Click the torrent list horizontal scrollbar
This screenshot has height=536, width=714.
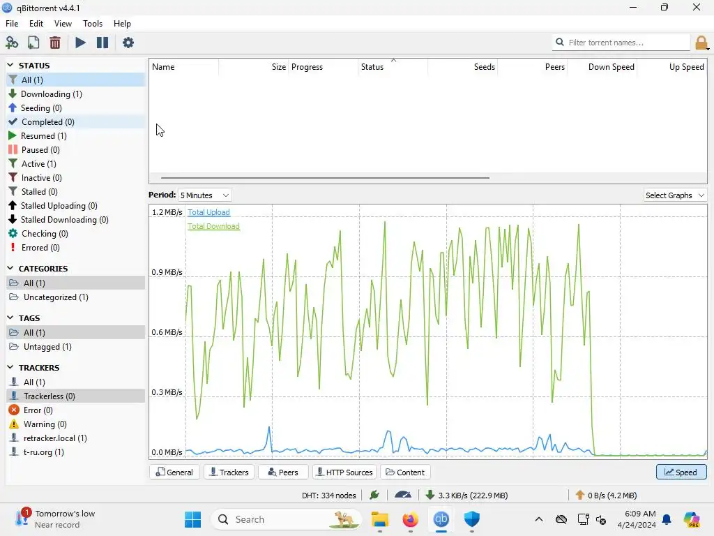point(325,178)
